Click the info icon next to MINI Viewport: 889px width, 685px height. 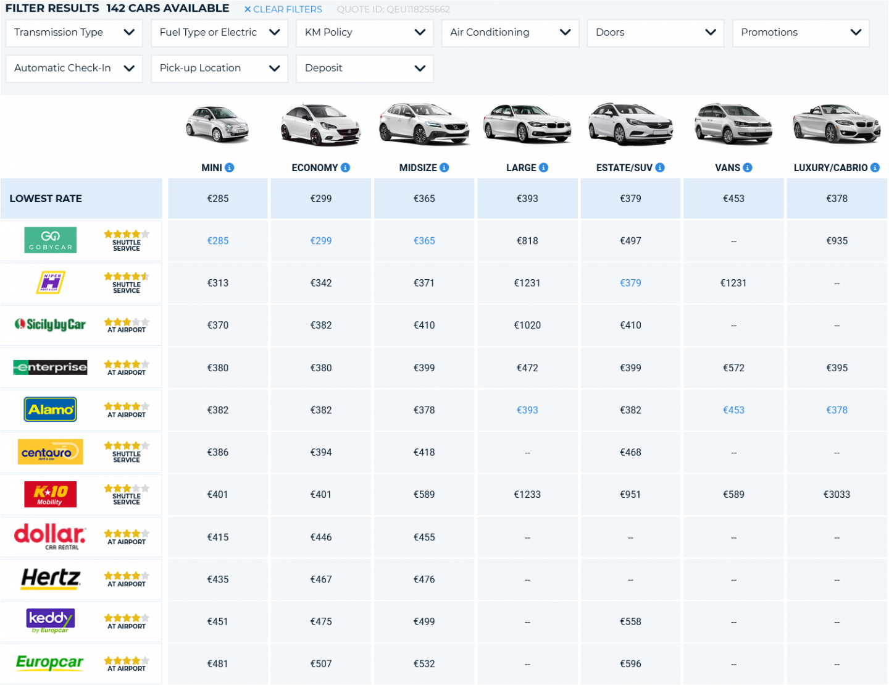coord(230,167)
